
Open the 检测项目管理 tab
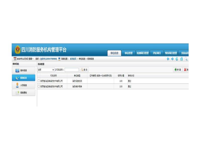(x=142, y=53)
